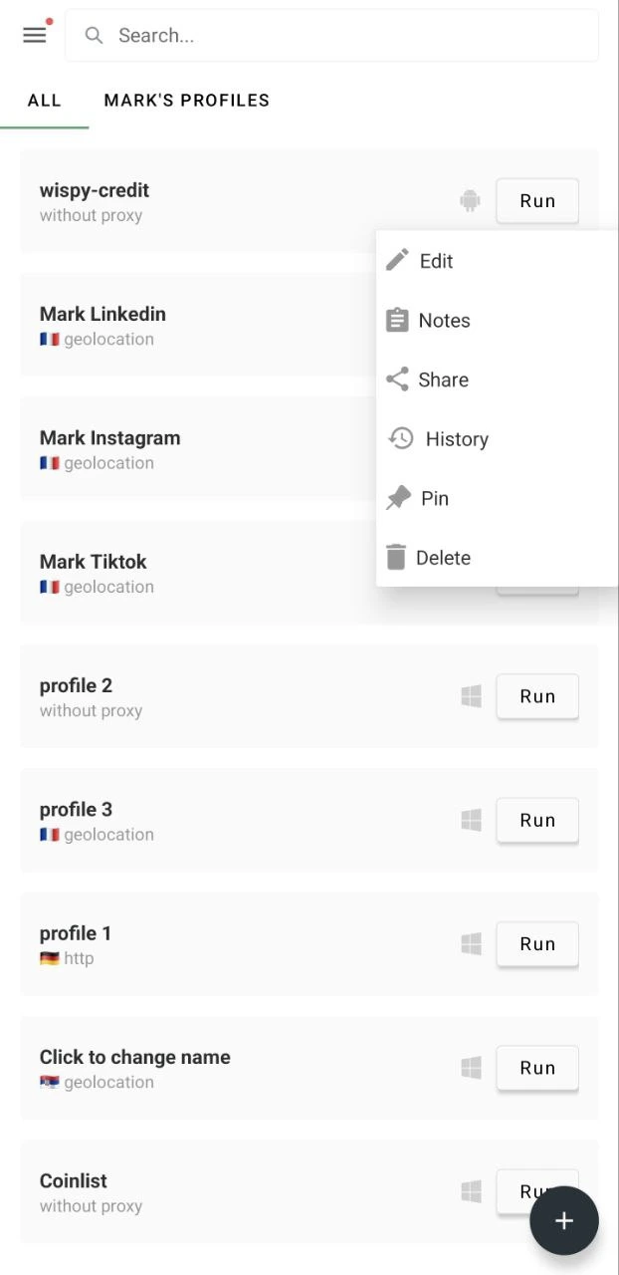
Task: Select Edit from the profile context menu
Action: pyautogui.click(x=434, y=260)
